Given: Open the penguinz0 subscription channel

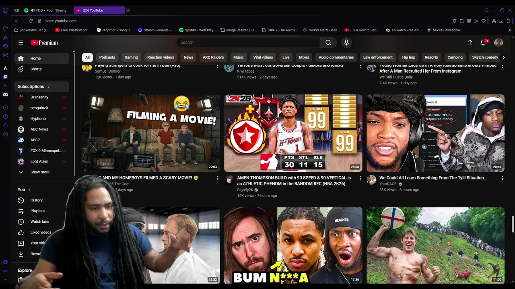Looking at the screenshot, I should [x=42, y=108].
